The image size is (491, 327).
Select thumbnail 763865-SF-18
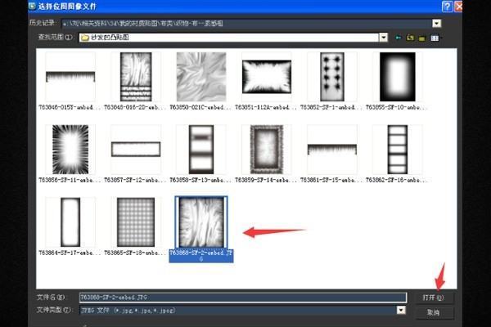(x=136, y=222)
